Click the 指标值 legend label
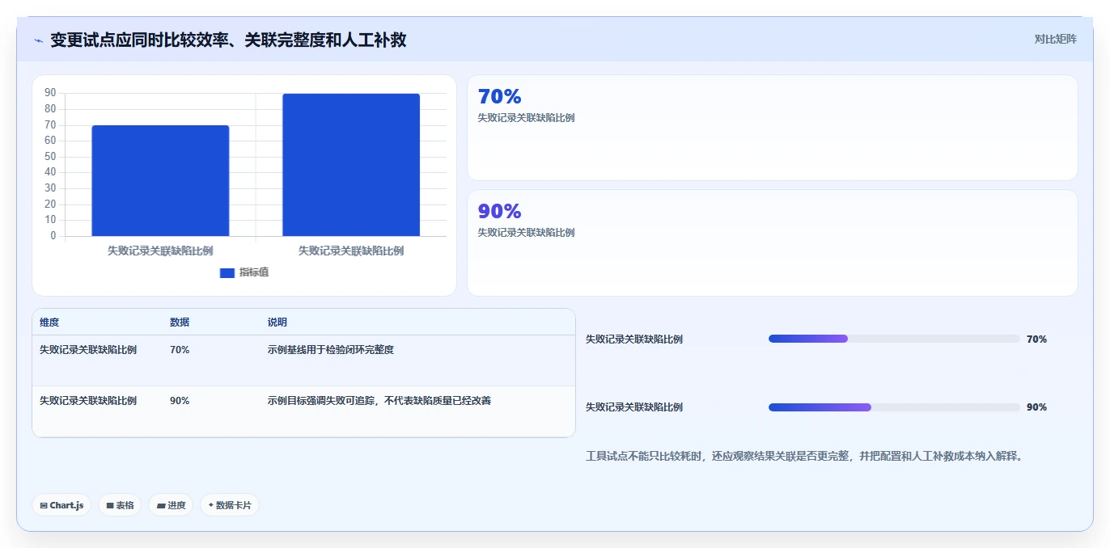The height and width of the screenshot is (548, 1110). 254,272
